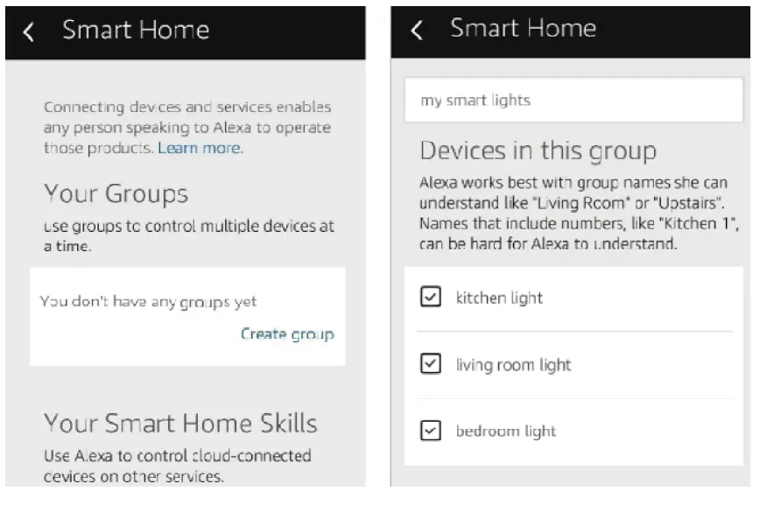The image size is (760, 505).
Task: Click the 'Connecting devices and services' description text
Action: [187, 127]
